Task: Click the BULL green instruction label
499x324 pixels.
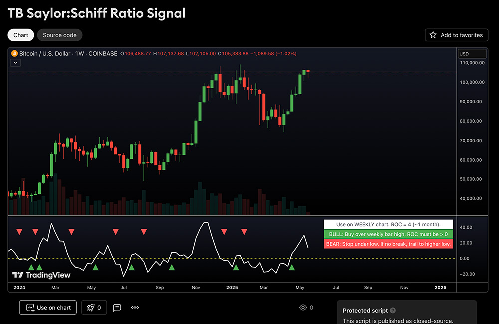Action: click(388, 234)
